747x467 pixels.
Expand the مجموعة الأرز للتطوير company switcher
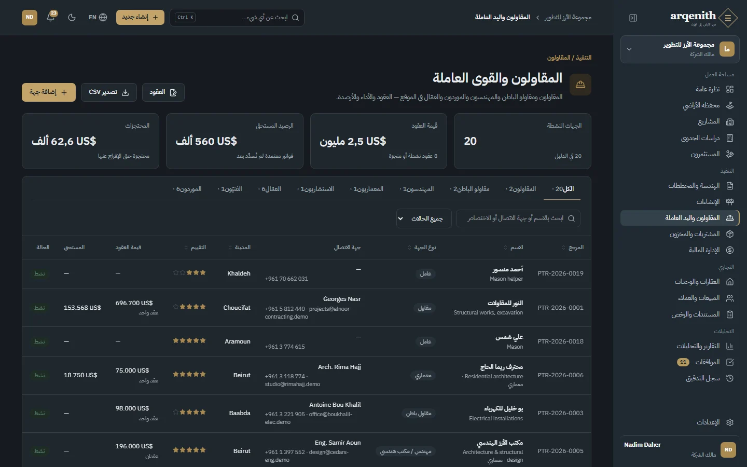pyautogui.click(x=680, y=49)
